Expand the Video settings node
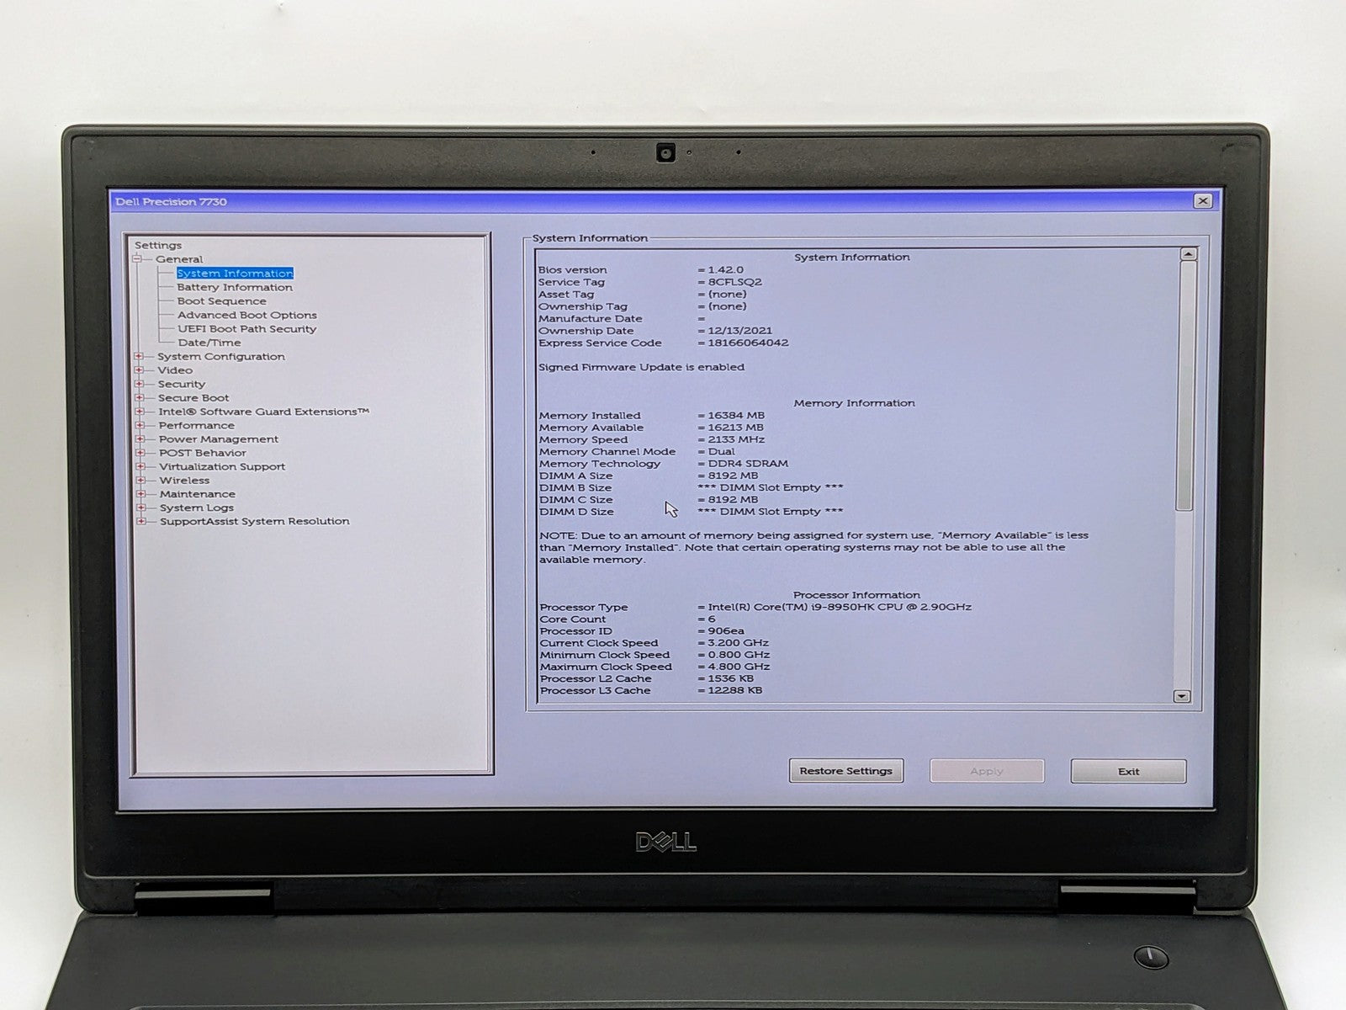Viewport: 1346px width, 1010px height. [139, 370]
